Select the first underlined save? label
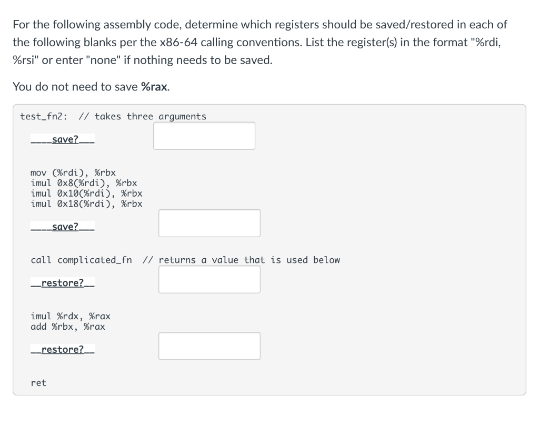 coord(63,139)
